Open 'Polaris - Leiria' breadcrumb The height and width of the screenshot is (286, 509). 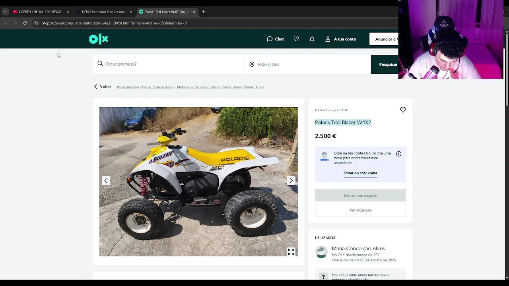tap(232, 87)
